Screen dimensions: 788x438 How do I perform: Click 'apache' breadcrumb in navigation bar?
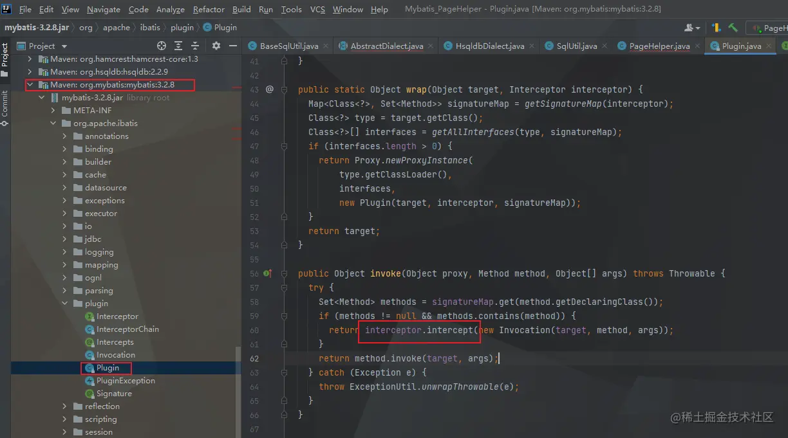[x=117, y=28]
